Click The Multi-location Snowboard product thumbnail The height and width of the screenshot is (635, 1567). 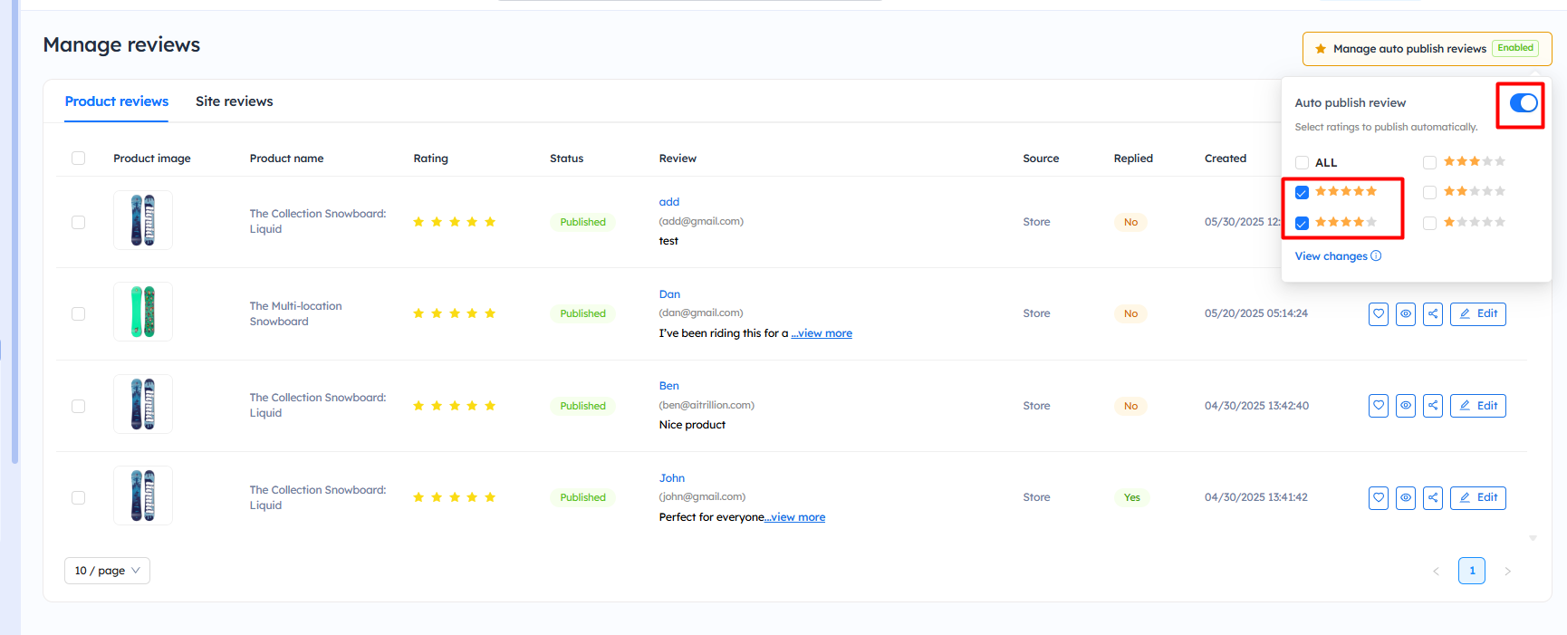(143, 312)
